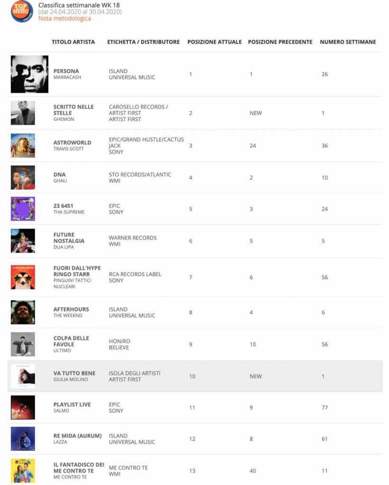Click the Astroworld album artwork
The image size is (389, 485).
(x=23, y=145)
